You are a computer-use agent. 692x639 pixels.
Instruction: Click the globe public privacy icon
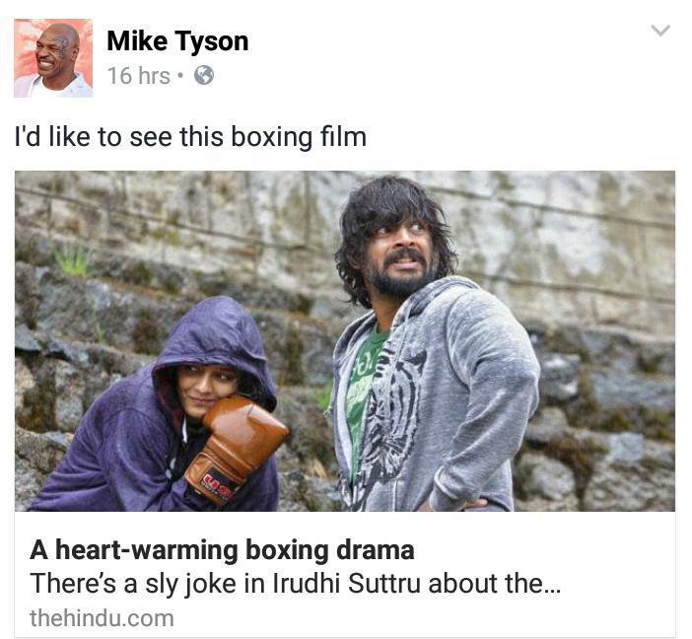click(204, 75)
